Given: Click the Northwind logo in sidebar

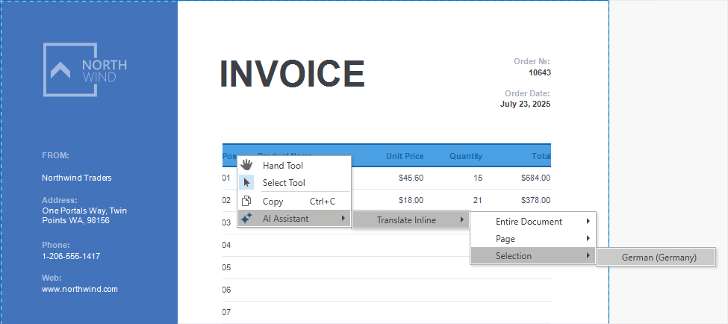Looking at the screenshot, I should pos(85,69).
